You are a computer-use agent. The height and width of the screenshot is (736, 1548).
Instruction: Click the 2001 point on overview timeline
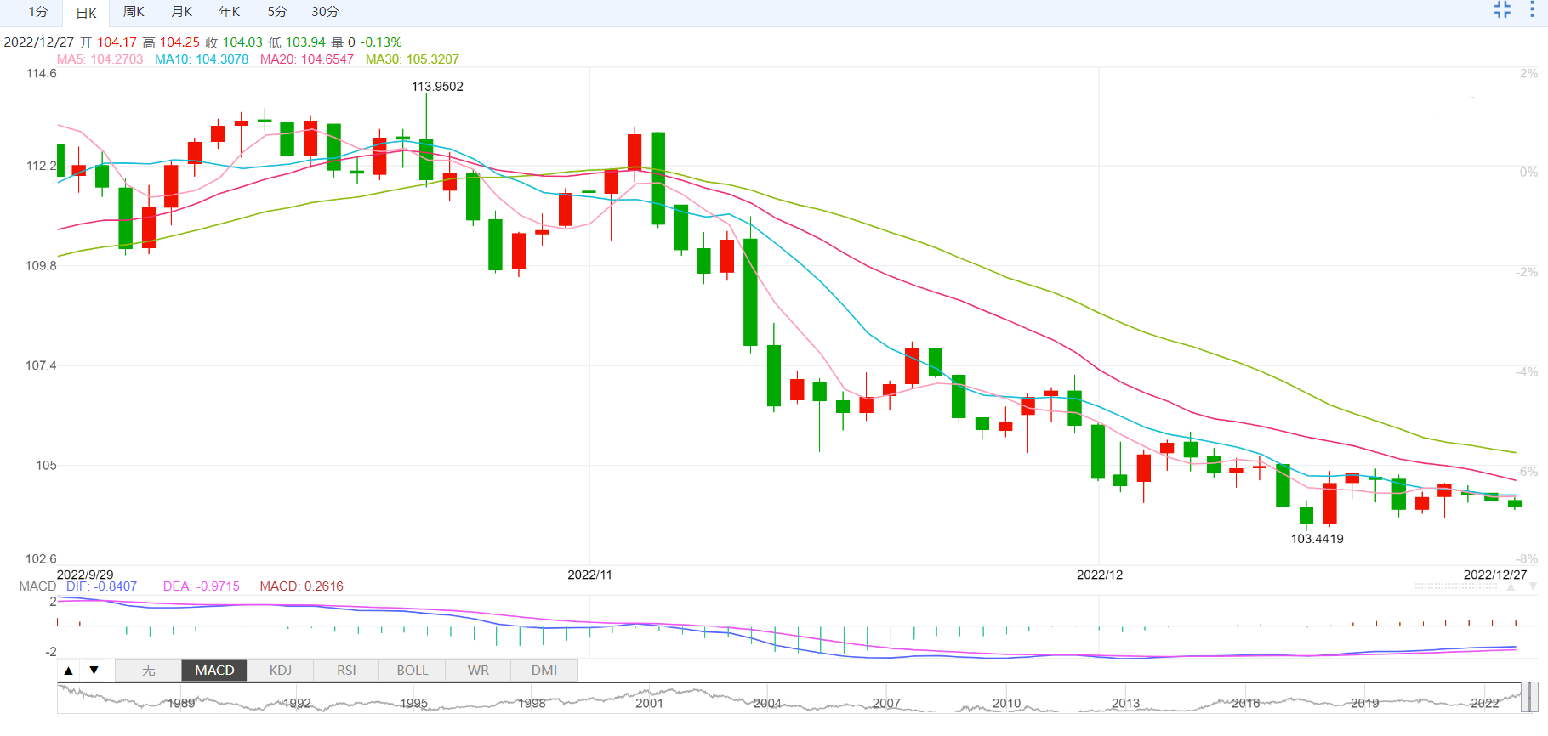[x=649, y=704]
